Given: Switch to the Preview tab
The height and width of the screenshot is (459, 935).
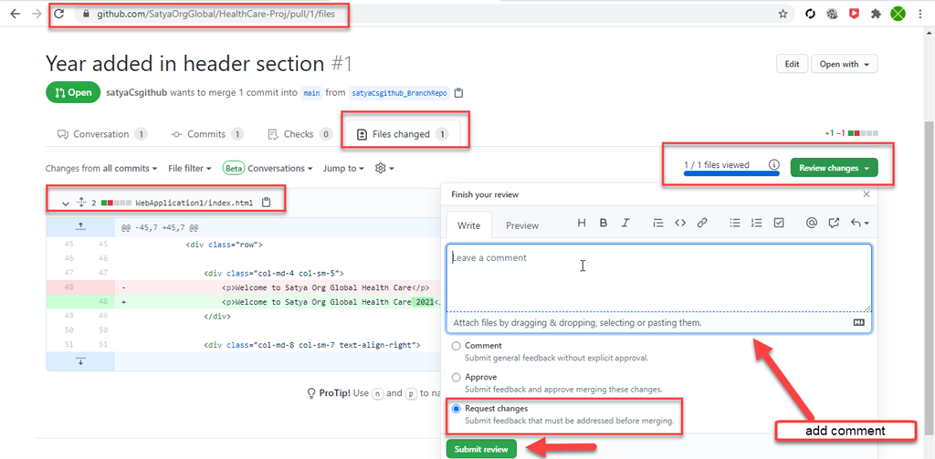Looking at the screenshot, I should click(522, 225).
